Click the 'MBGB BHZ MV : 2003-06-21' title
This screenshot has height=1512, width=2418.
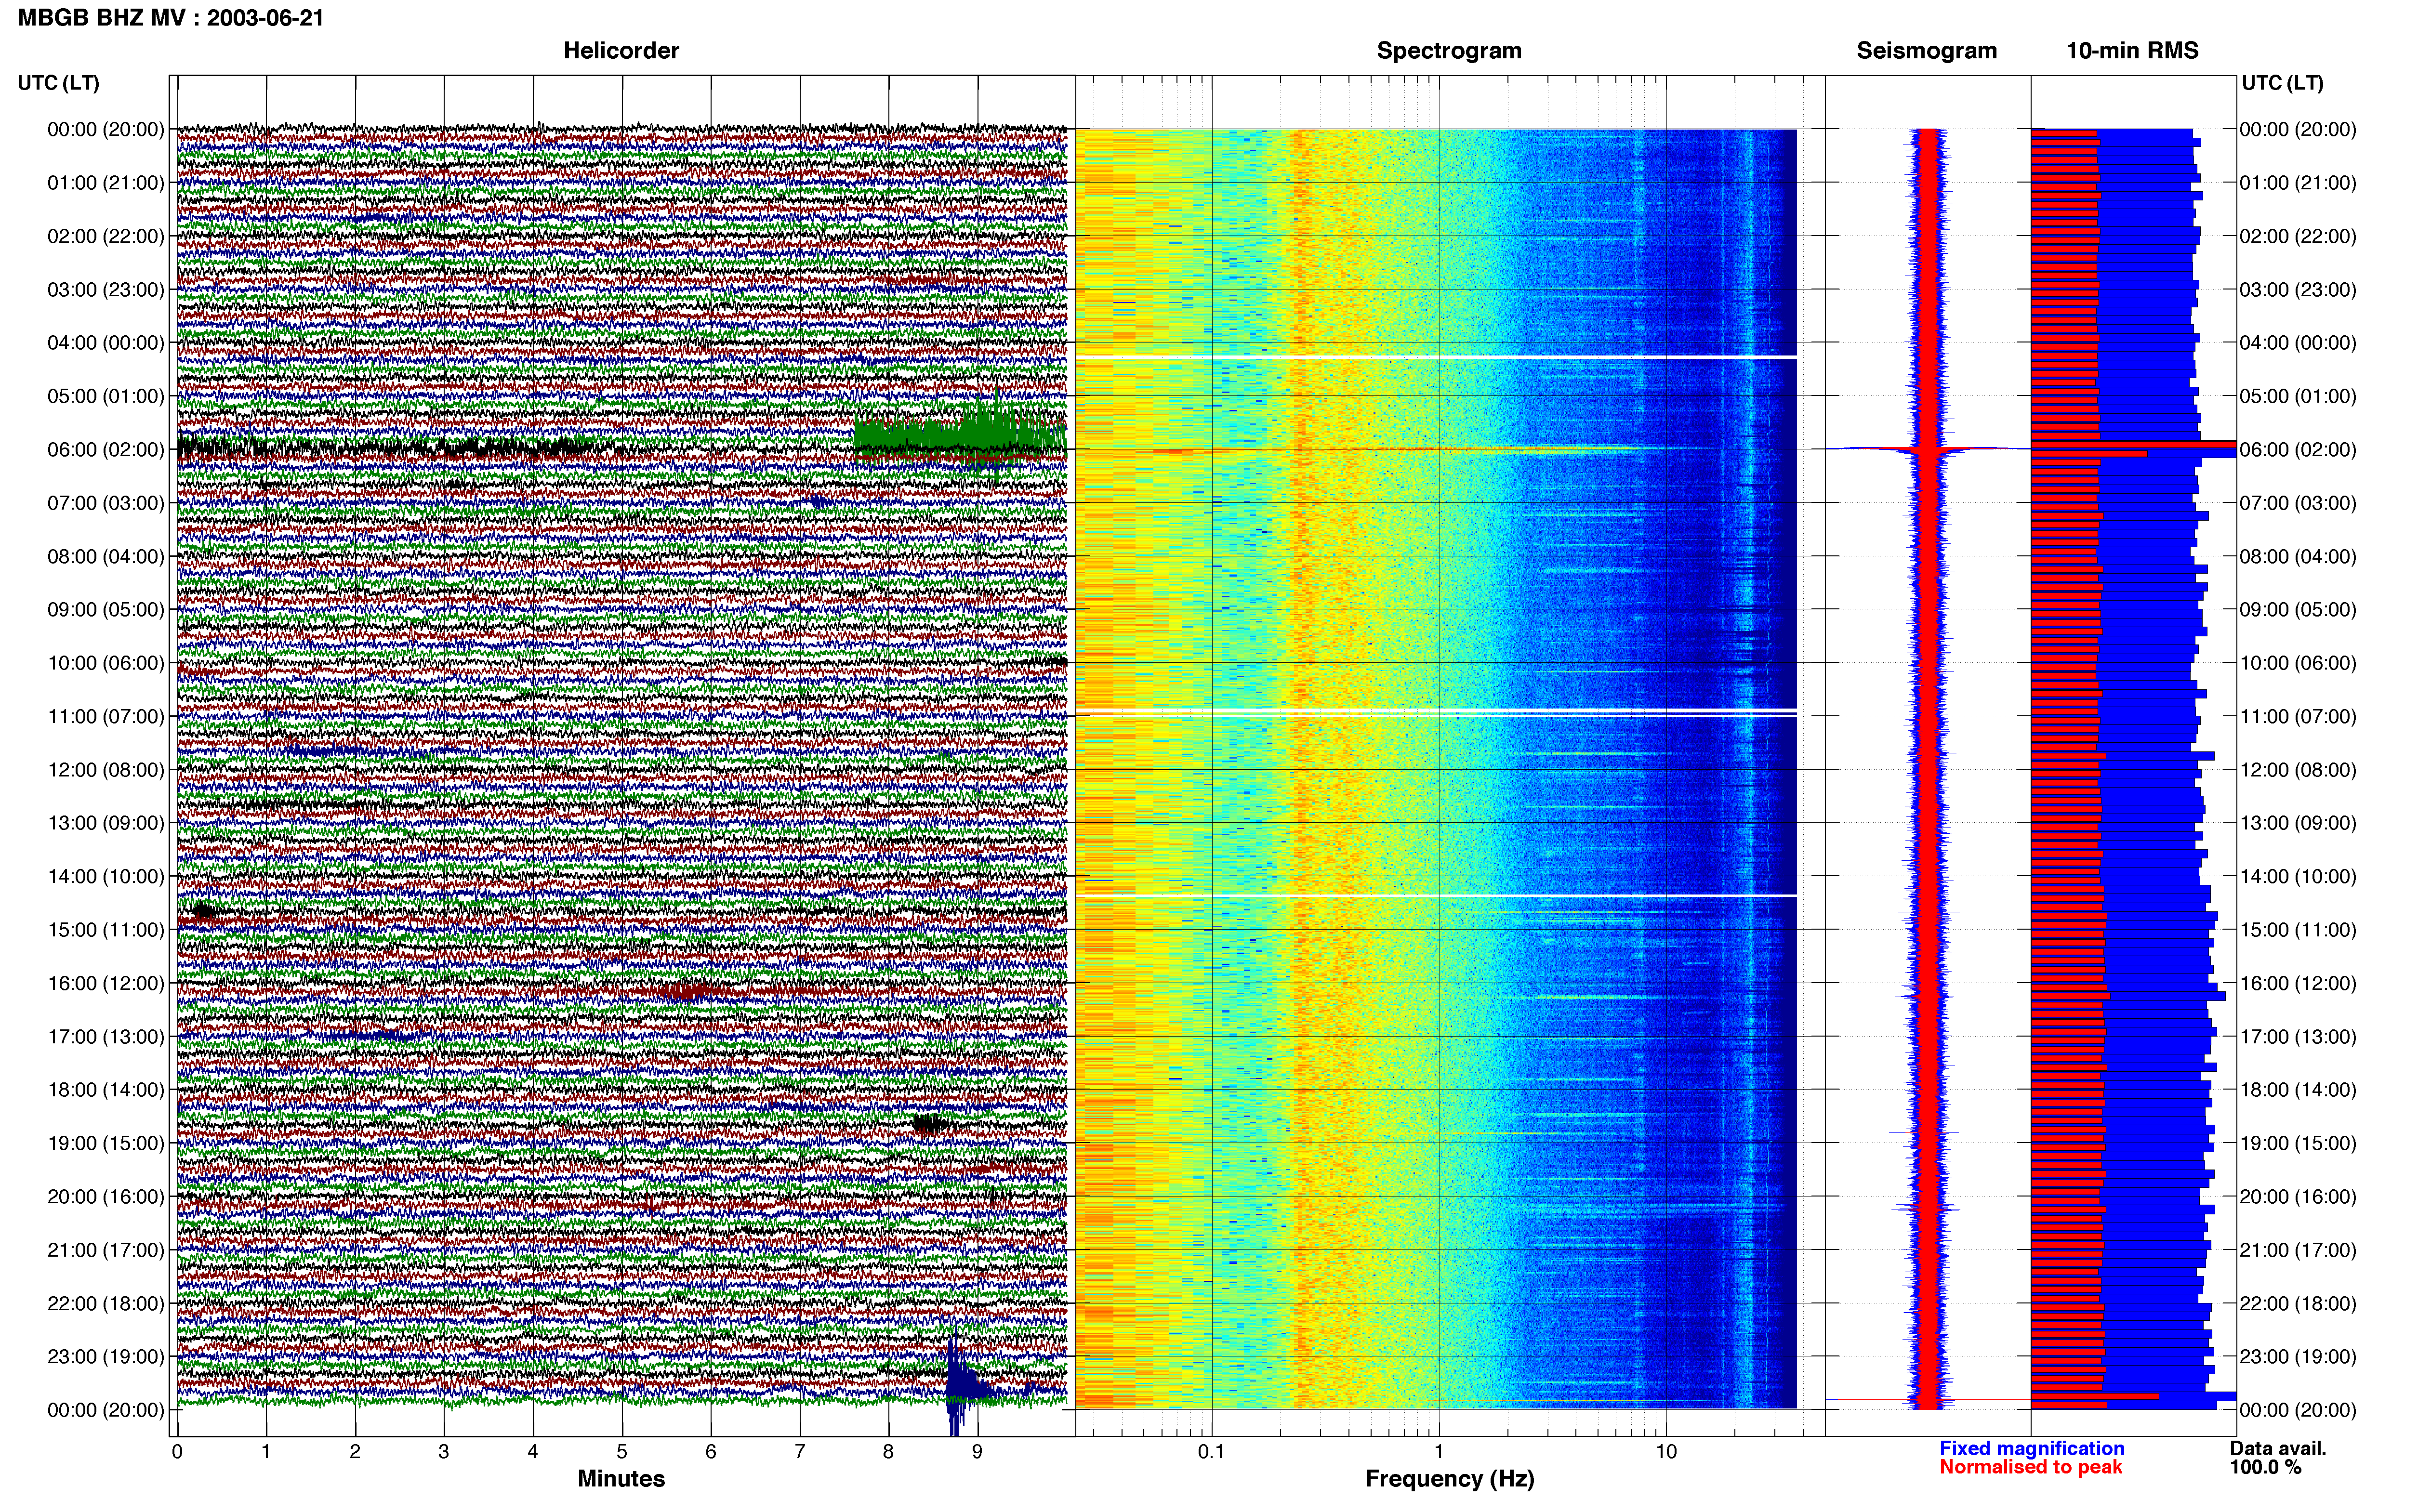[x=171, y=18]
